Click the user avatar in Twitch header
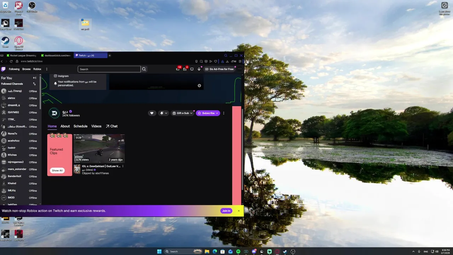Screen dimensions: 453x255 pos(240,69)
